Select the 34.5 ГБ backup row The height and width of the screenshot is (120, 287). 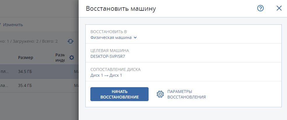coord(39,71)
